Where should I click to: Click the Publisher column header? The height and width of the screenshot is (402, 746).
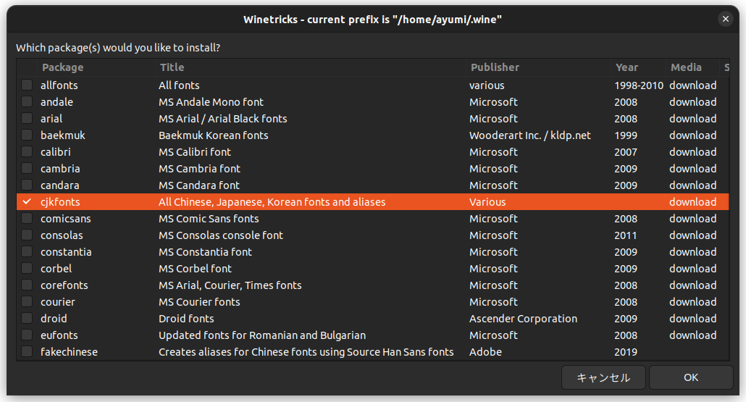coord(495,67)
